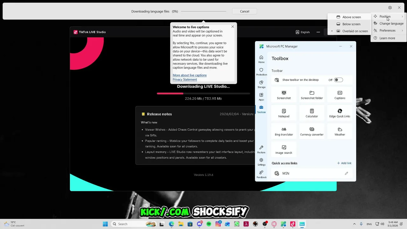
Task: Select Toolbox in PC Manager sidebar
Action: pos(261,109)
